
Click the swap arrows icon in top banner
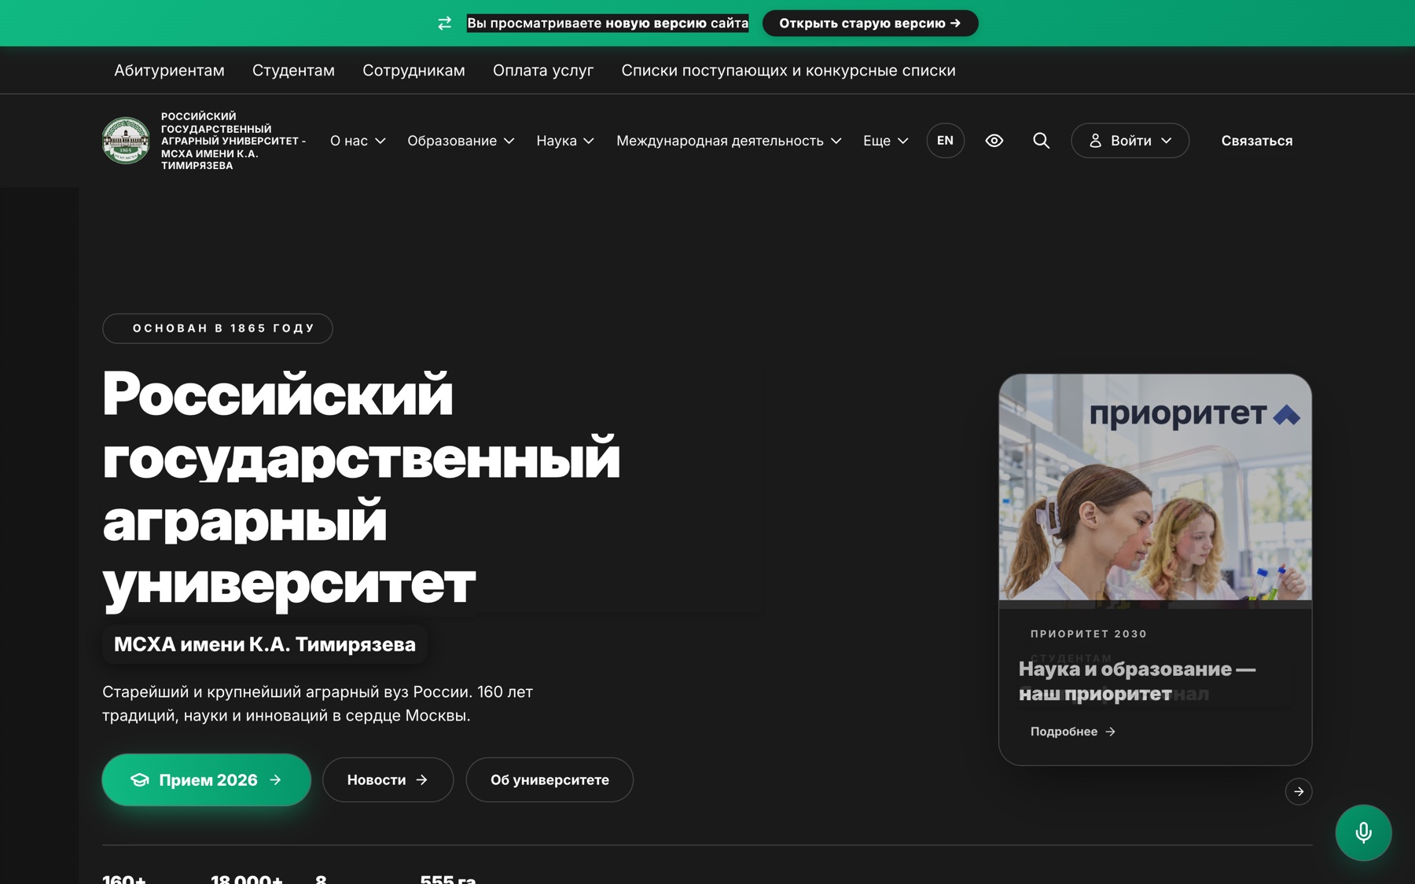pos(445,24)
